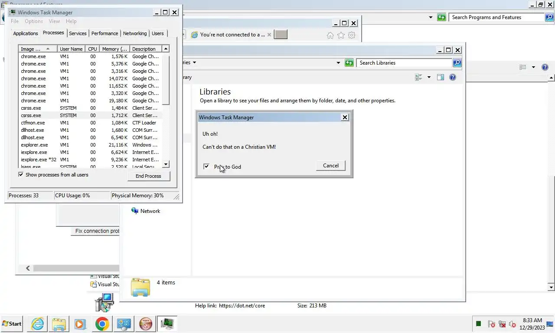
Task: Click scroll-up arrow of the process list
Action: click(x=166, y=49)
